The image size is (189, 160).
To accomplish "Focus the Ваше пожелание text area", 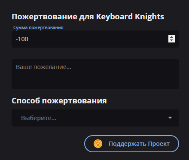I will 95,74.
